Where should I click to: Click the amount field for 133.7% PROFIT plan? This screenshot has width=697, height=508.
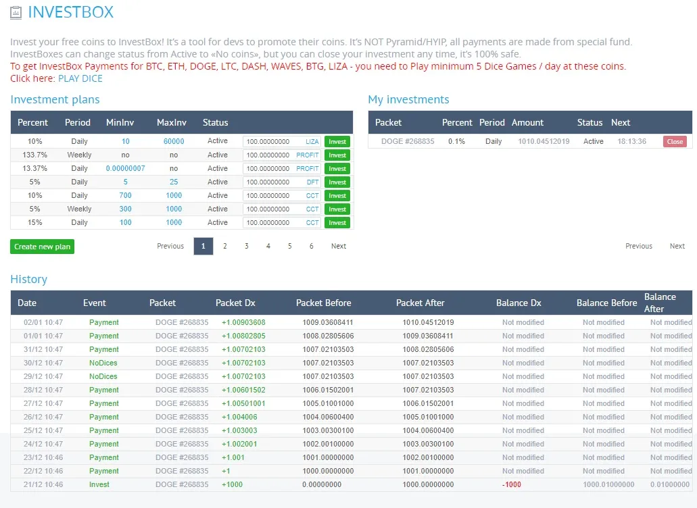[x=282, y=155]
